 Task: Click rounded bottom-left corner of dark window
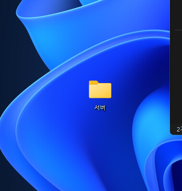[x=171, y=133]
